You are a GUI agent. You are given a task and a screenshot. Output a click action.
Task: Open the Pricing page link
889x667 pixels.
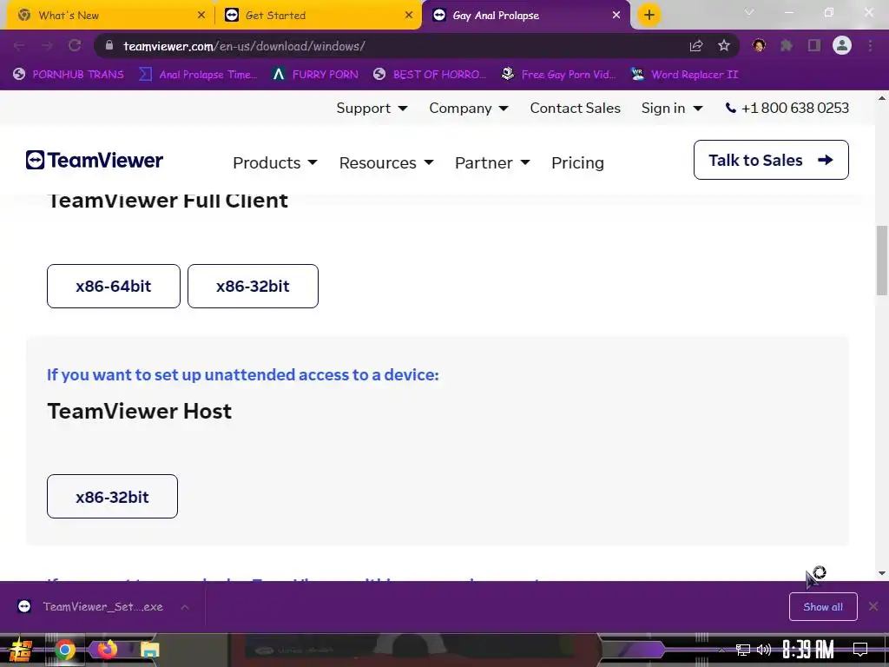point(577,162)
